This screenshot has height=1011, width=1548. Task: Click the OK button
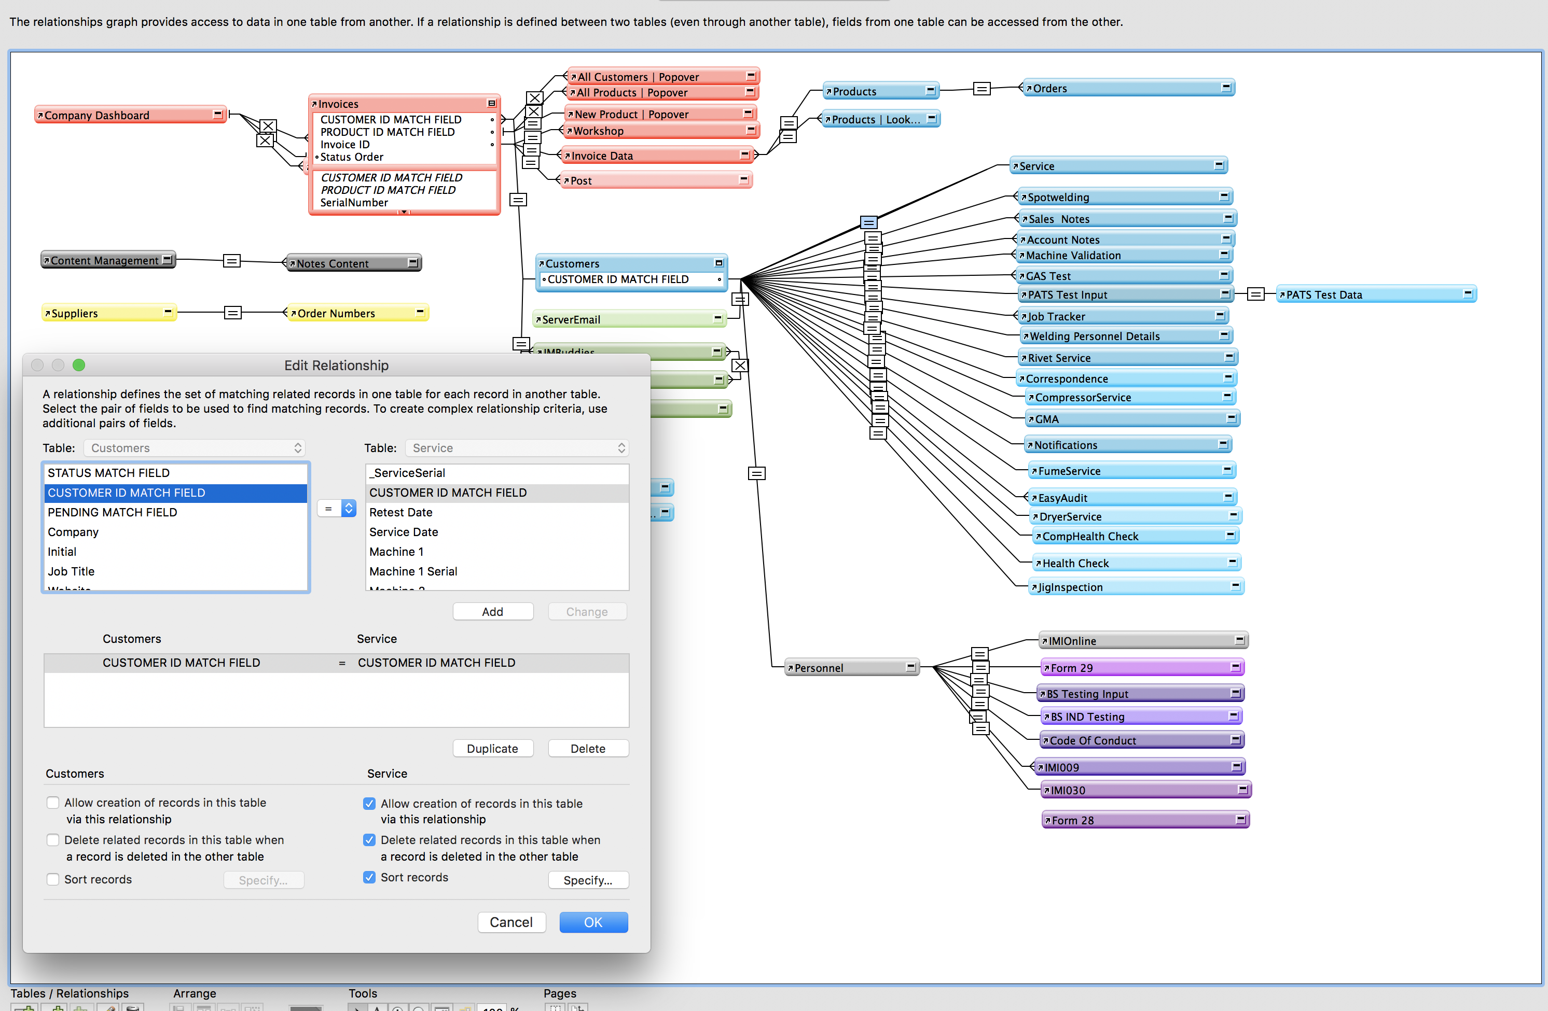[593, 922]
